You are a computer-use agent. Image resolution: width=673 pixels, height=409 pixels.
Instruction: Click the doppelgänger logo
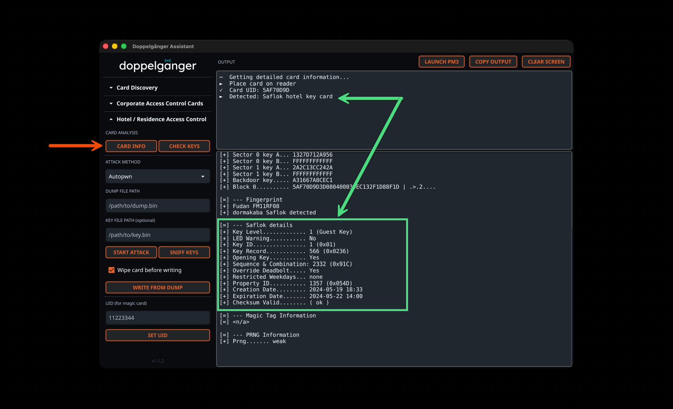[158, 65]
